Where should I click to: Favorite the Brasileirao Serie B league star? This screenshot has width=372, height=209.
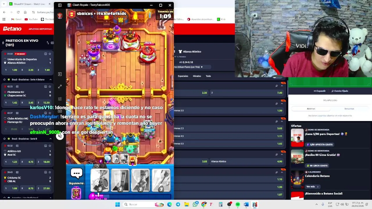(x=4, y=138)
